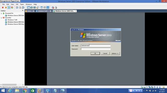Click the sound device status bar icon
The height and width of the screenshot is (93, 167).
click(x=152, y=87)
